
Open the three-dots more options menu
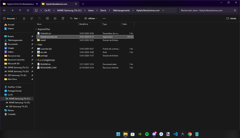(104, 19)
